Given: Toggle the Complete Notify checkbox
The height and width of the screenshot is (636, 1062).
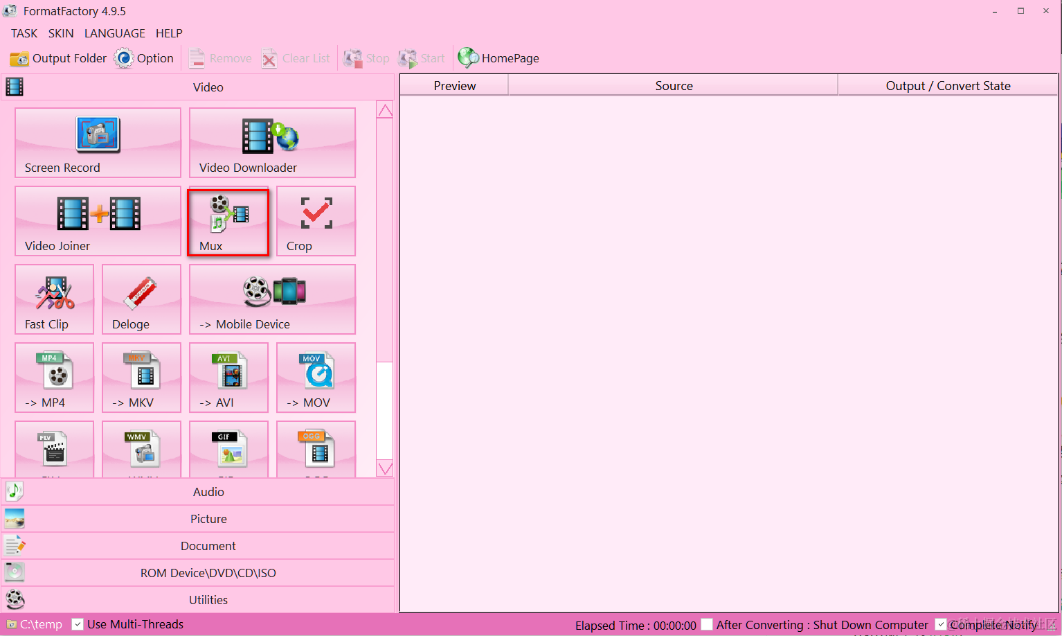Looking at the screenshot, I should [x=941, y=624].
